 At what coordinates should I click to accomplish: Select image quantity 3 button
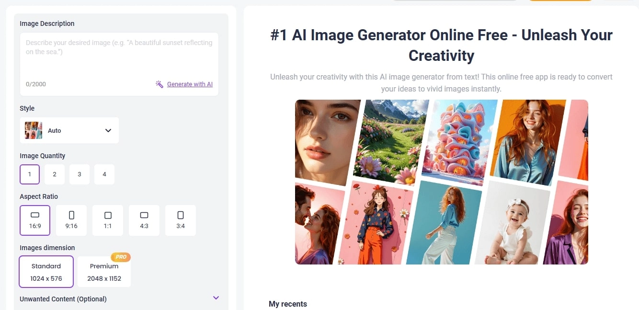(x=79, y=174)
